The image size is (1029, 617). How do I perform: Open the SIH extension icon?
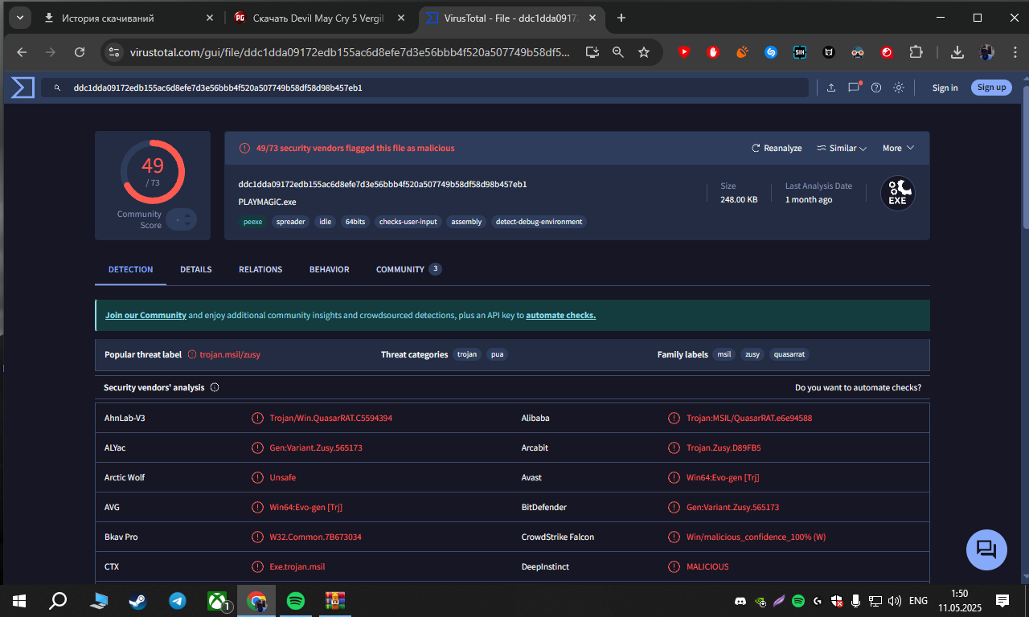pos(800,52)
